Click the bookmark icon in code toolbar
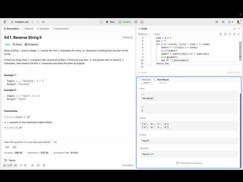Image resolution: width=243 pixels, height=182 pixels. click(x=225, y=34)
